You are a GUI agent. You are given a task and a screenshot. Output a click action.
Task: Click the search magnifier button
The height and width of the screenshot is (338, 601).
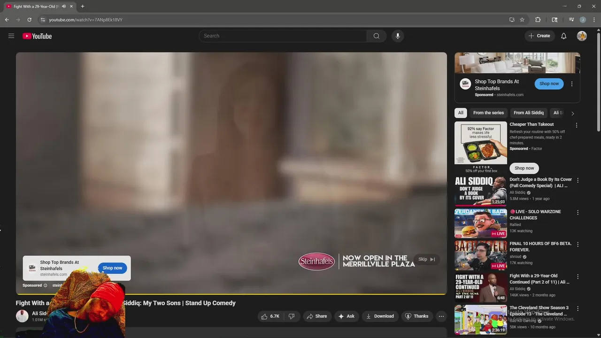(x=377, y=36)
